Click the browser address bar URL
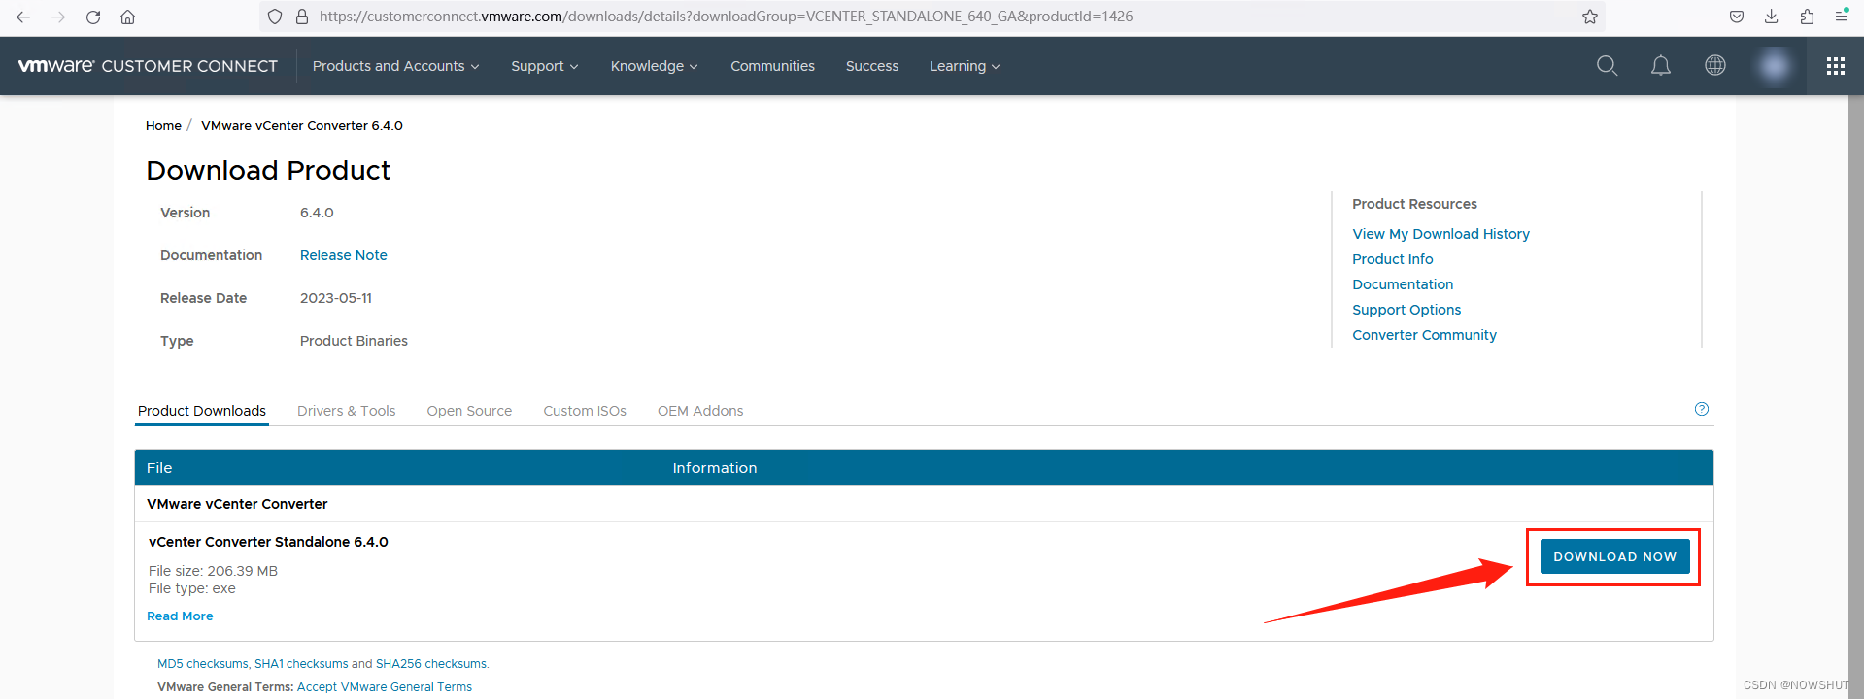 click(726, 17)
